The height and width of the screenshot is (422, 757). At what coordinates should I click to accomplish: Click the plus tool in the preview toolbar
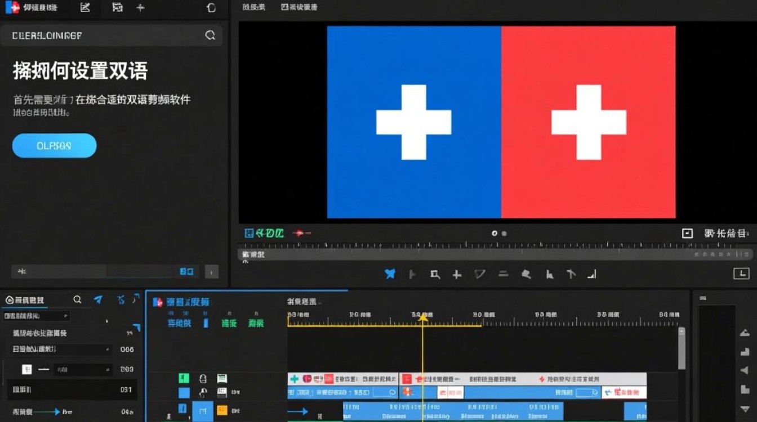pyautogui.click(x=457, y=275)
